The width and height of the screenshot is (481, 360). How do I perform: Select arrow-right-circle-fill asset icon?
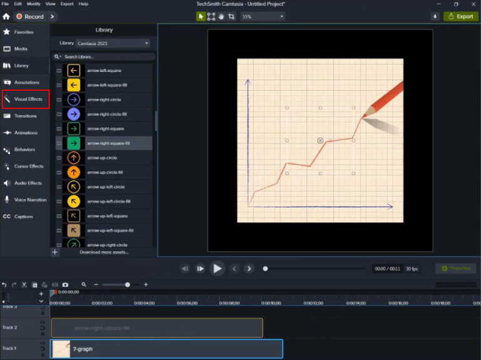tap(74, 114)
